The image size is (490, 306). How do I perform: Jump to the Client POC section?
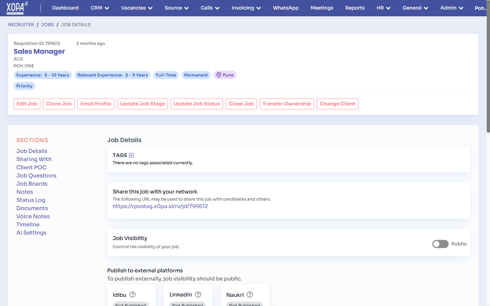click(x=31, y=167)
